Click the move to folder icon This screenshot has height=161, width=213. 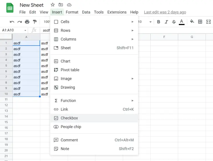61,5
